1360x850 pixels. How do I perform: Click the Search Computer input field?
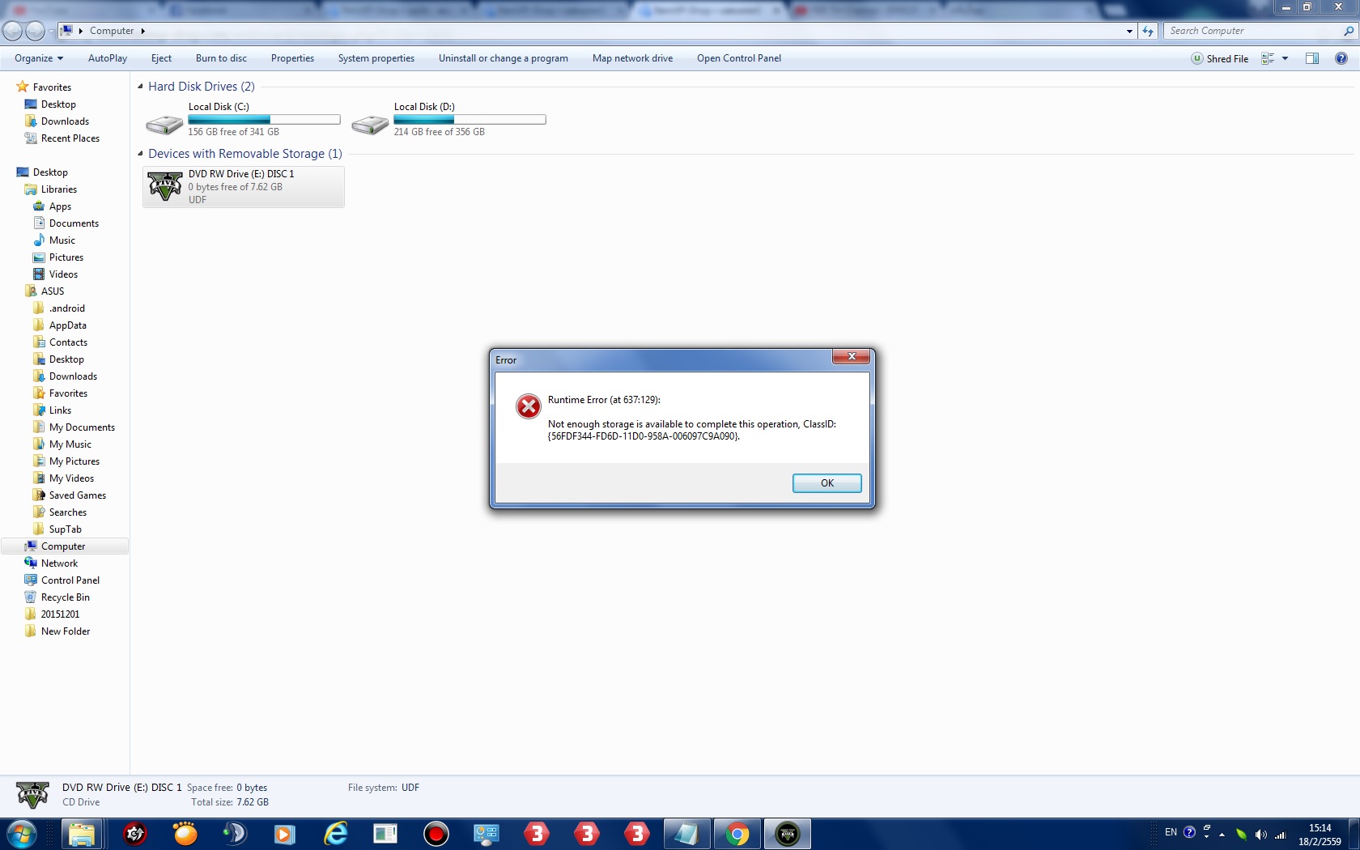point(1252,31)
